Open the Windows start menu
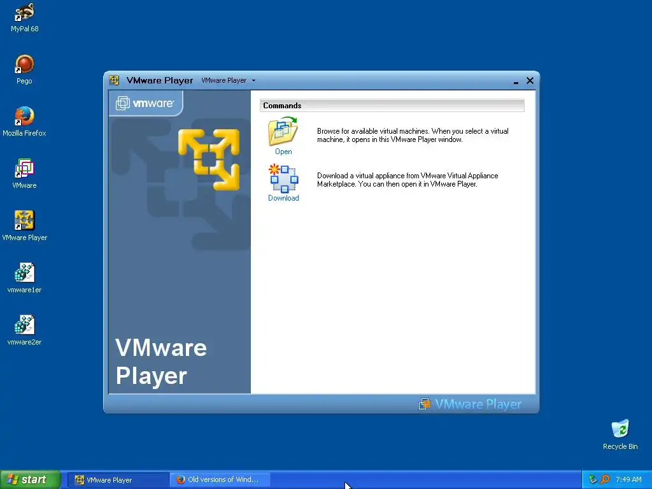Image resolution: width=652 pixels, height=489 pixels. (31, 479)
